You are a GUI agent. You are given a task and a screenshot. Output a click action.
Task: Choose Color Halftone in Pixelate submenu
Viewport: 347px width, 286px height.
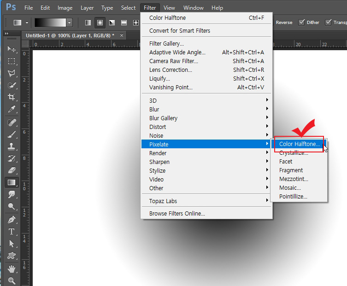coord(299,144)
